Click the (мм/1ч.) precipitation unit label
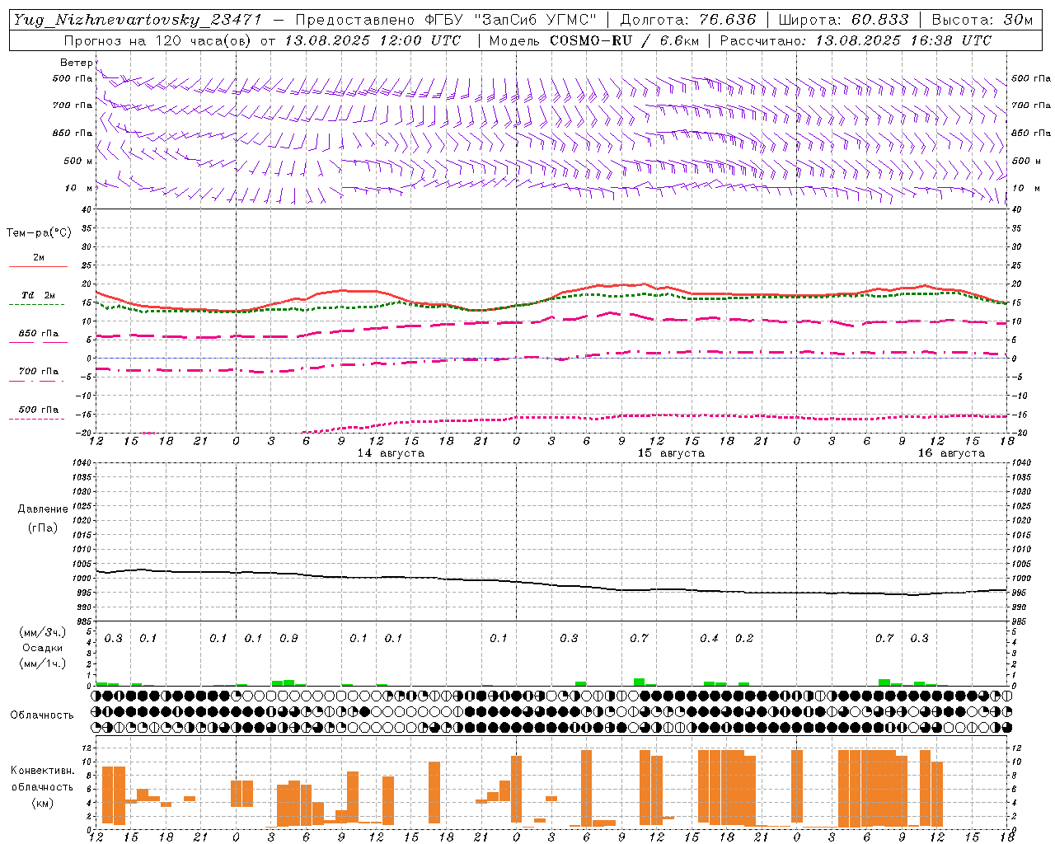 [x=42, y=663]
